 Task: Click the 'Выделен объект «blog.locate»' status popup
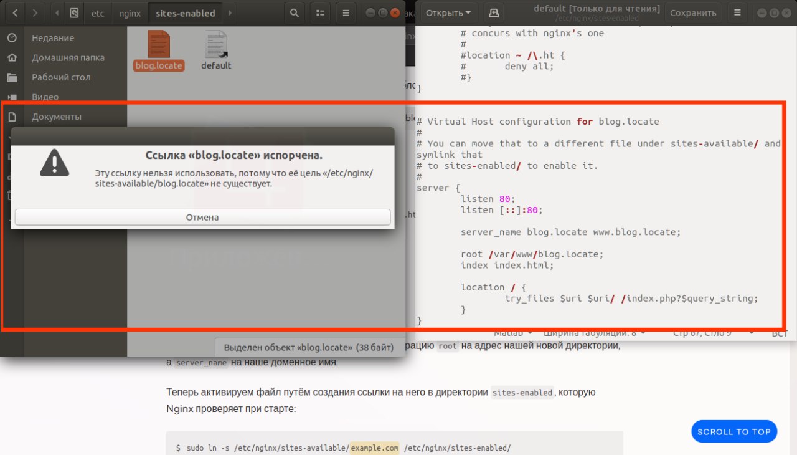(309, 347)
